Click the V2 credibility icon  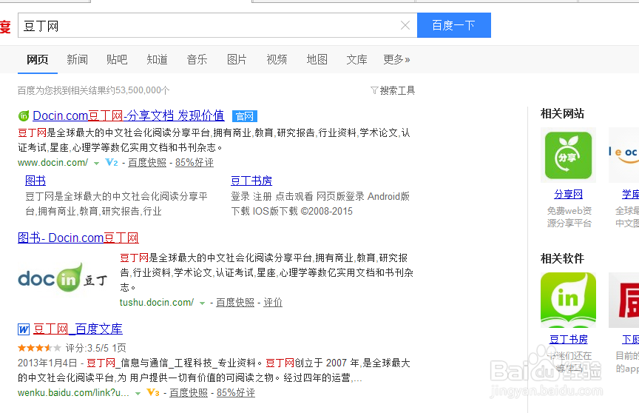click(111, 162)
